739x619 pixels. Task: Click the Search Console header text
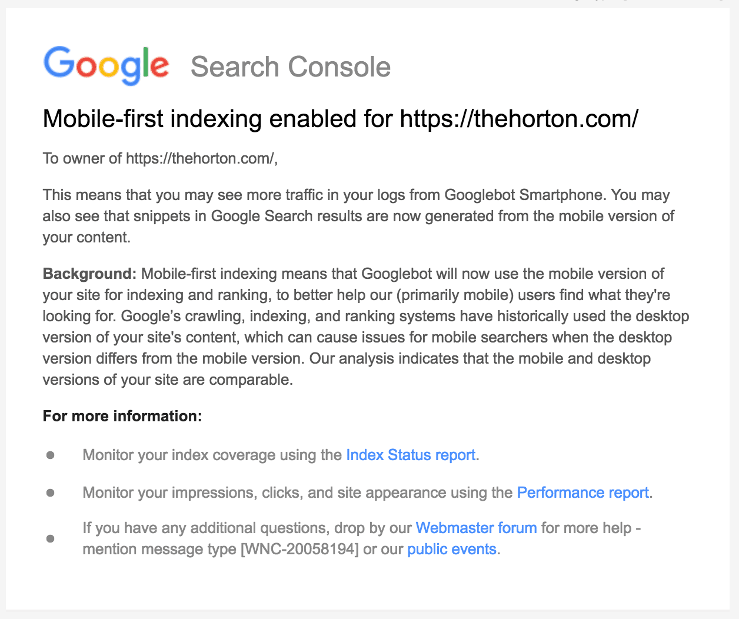[291, 67]
